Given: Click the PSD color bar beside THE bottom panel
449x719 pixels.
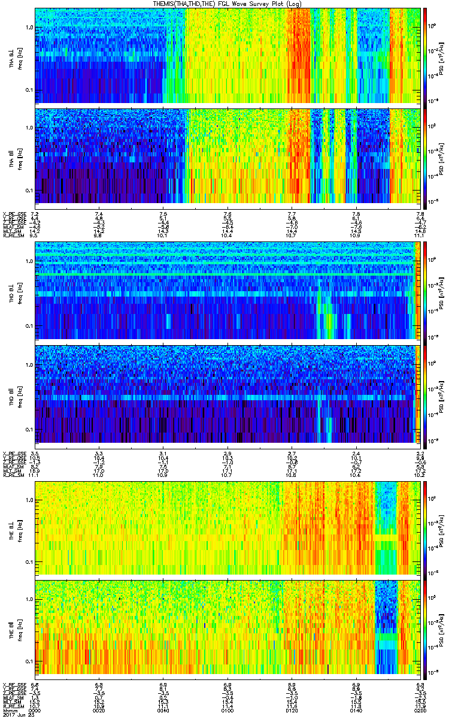Looking at the screenshot, I should pyautogui.click(x=425, y=628).
